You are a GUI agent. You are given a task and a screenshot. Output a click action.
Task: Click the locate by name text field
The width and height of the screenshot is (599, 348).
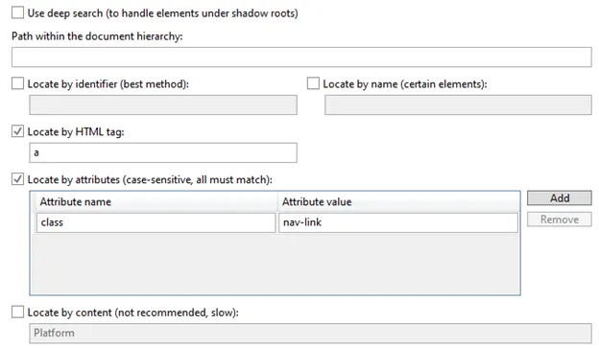tap(458, 104)
